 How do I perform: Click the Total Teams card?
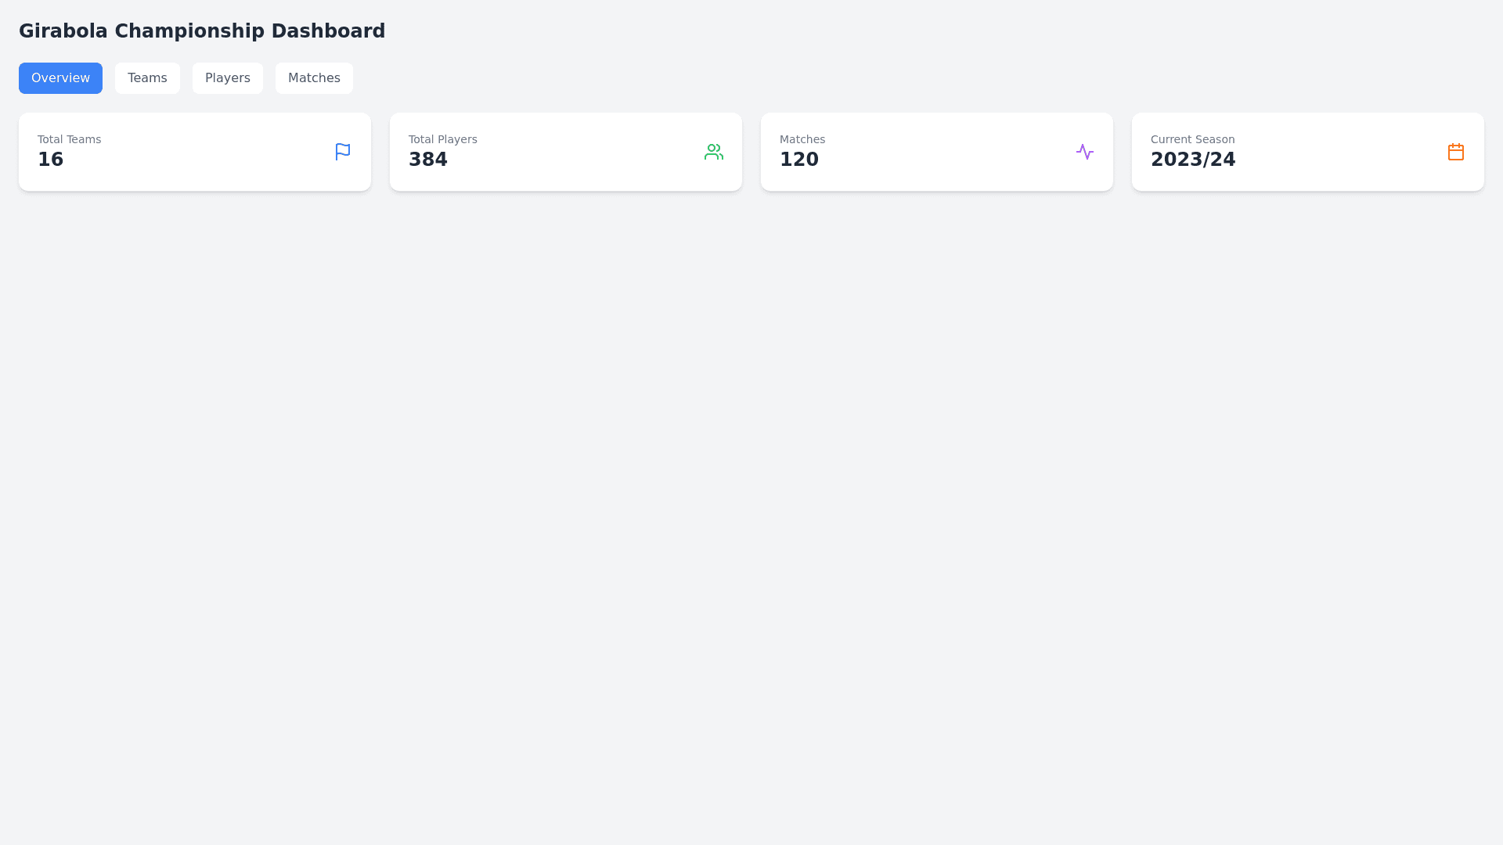(x=194, y=151)
